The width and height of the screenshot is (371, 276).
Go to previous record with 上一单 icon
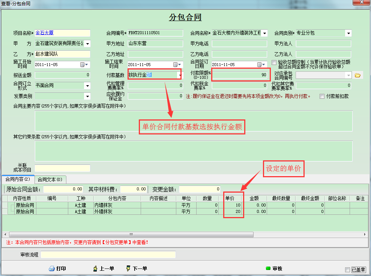point(95,268)
